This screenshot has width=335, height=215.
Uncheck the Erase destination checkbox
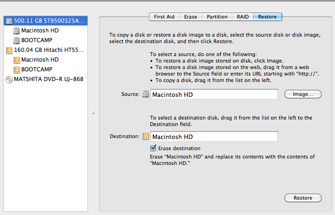coord(153,148)
